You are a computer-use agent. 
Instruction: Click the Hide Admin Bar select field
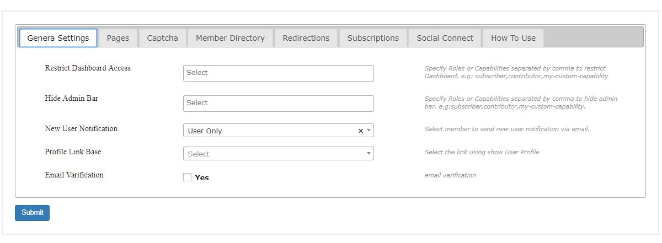coord(279,104)
